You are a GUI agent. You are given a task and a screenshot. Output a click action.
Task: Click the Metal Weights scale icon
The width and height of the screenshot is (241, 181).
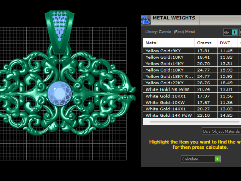click(x=146, y=20)
